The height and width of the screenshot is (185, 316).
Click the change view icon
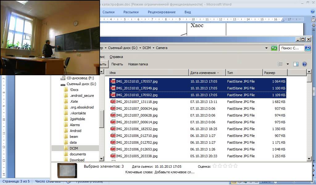click(x=280, y=64)
